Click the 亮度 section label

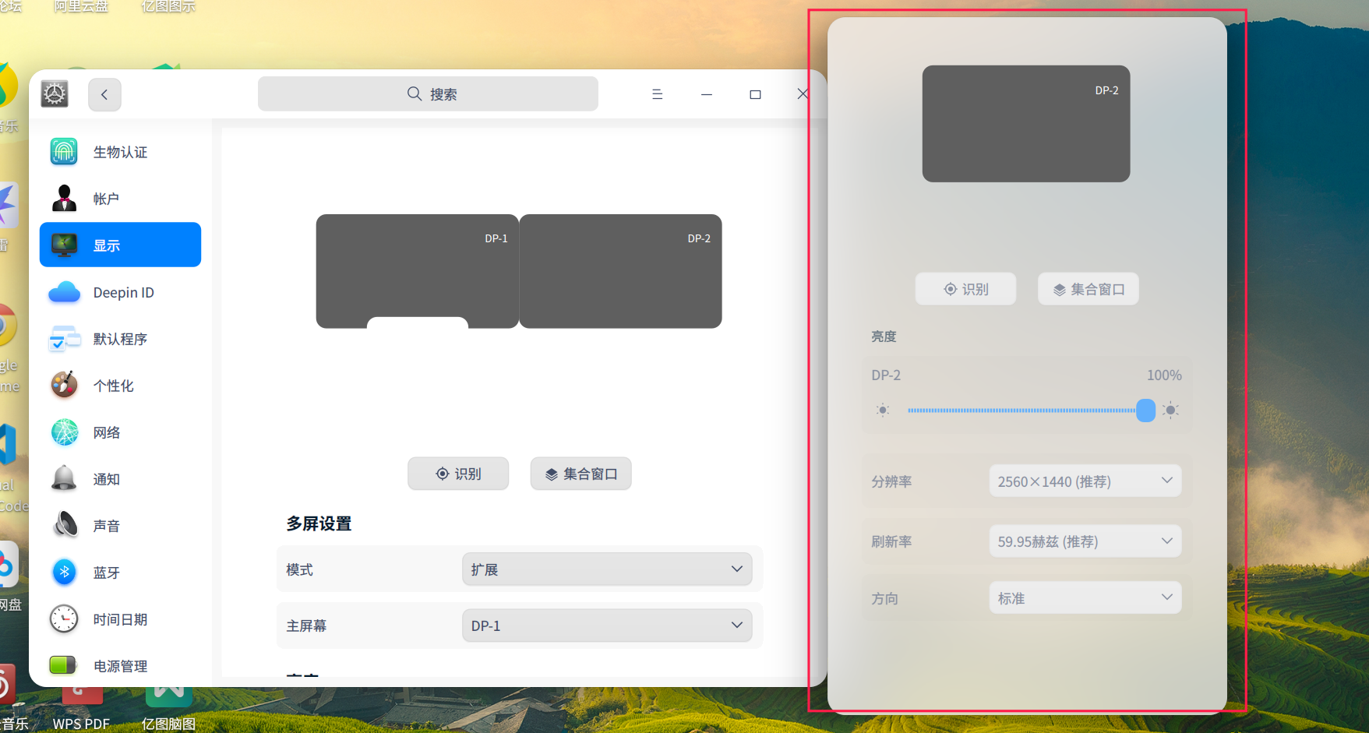884,337
